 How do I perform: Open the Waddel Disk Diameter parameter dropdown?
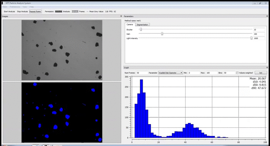point(170,73)
